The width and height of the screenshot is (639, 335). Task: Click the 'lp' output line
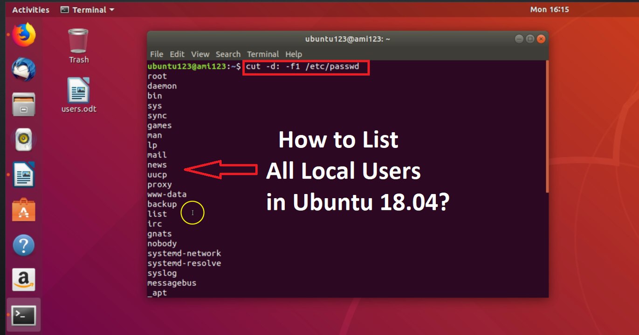[x=152, y=145]
